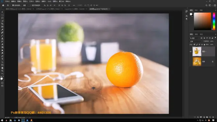Click the delete layer trash icon
The image size is (217, 122).
[x=213, y=117]
